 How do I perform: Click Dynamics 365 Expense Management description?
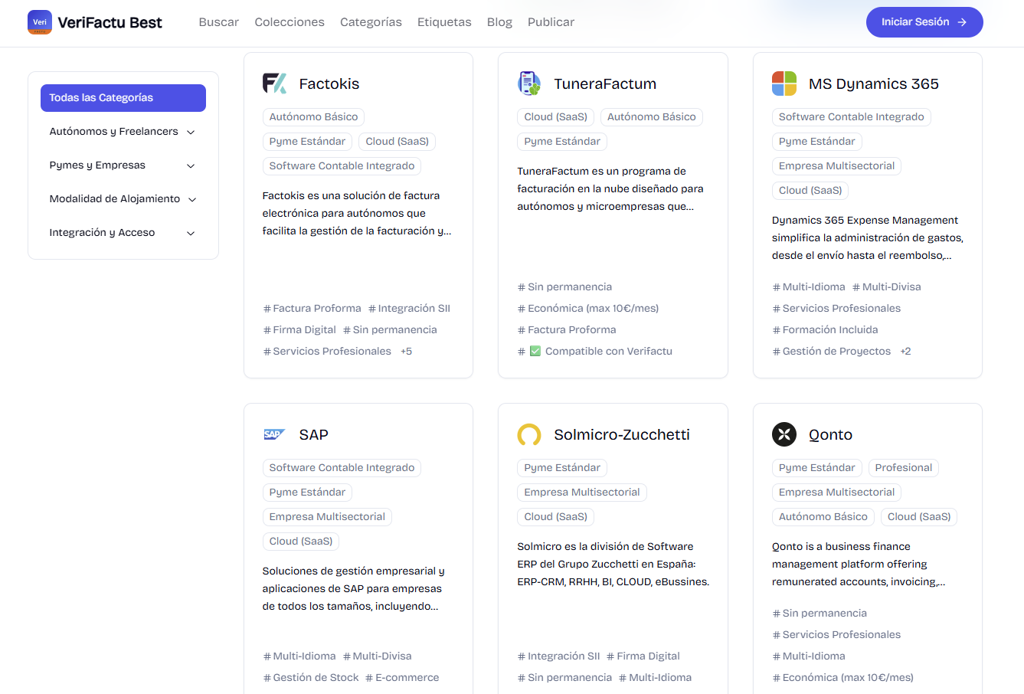(x=868, y=238)
